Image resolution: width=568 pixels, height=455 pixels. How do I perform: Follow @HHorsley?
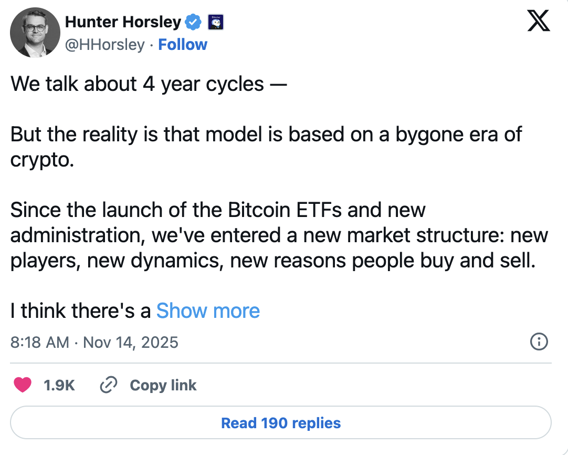[183, 45]
